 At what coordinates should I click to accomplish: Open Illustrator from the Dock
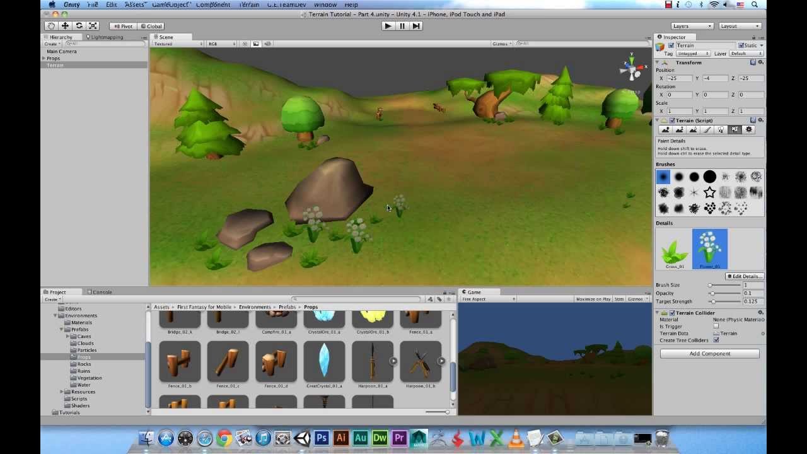point(341,438)
